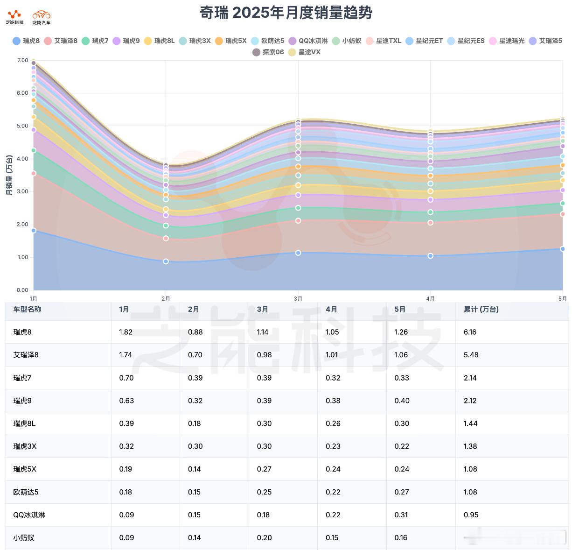
Task: Toggle the QQ冰淇淋 legend series
Action: (308, 41)
